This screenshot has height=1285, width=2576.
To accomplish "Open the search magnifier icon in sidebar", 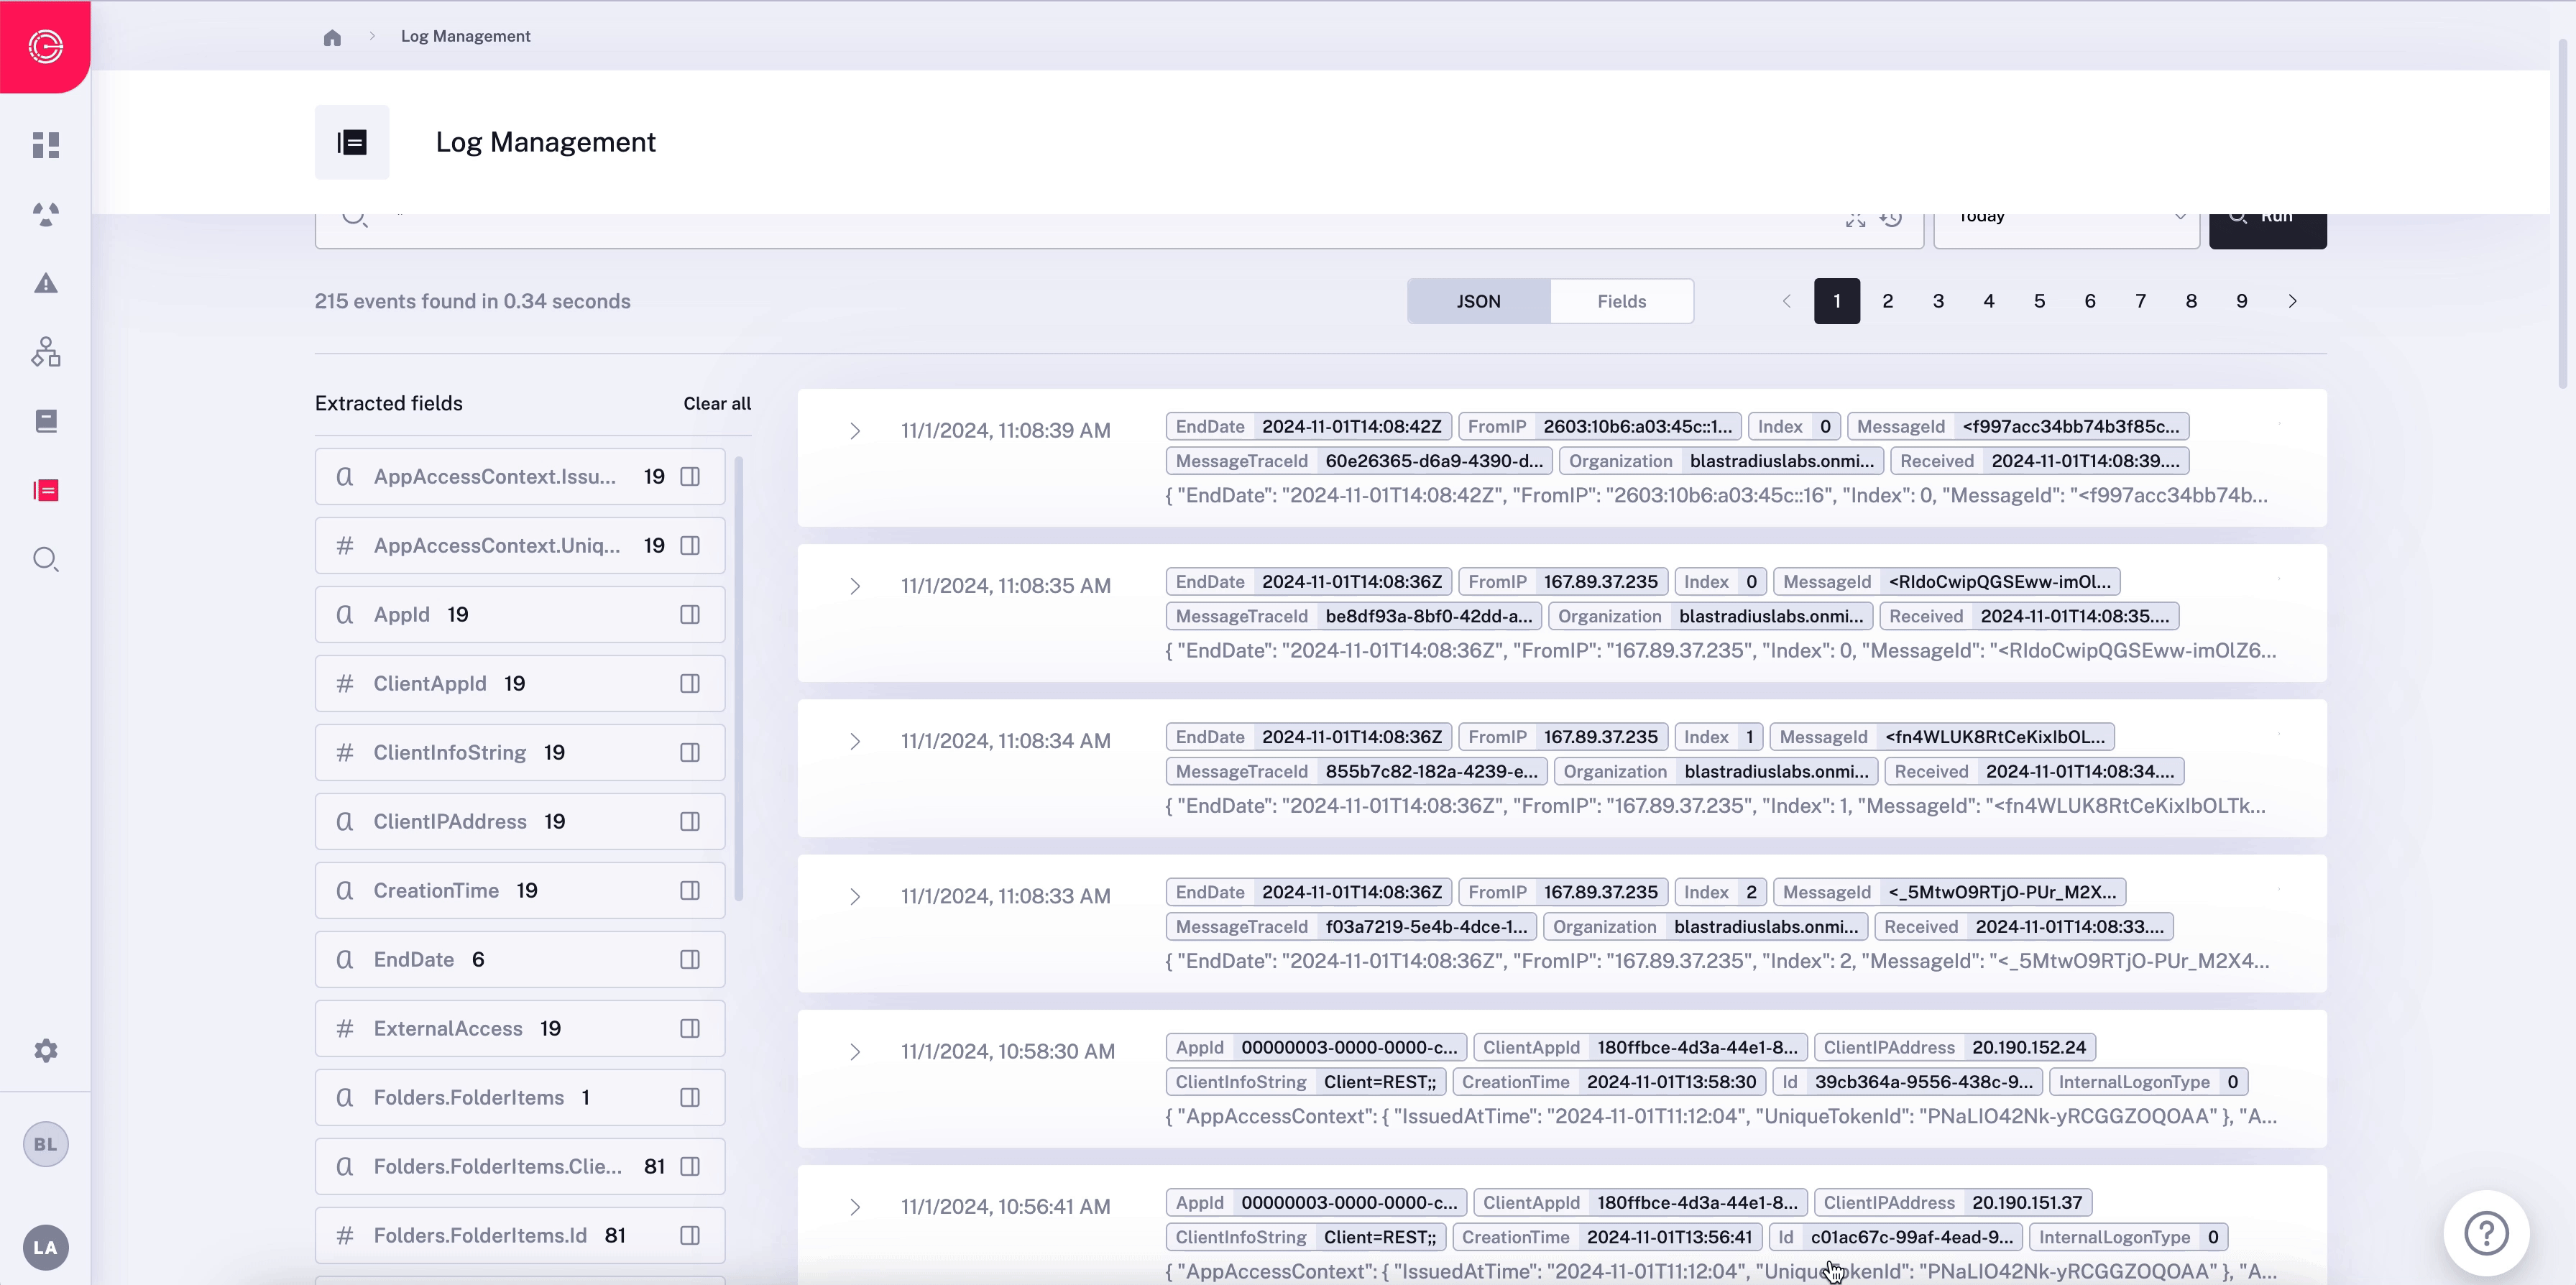I will tap(46, 559).
